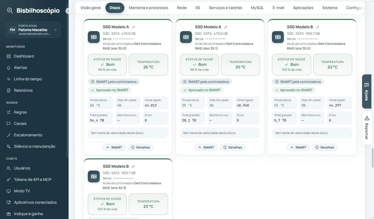
Task: Edit name of SSD Modelo A slot 32:0
Action: pyautogui.click(x=133, y=27)
